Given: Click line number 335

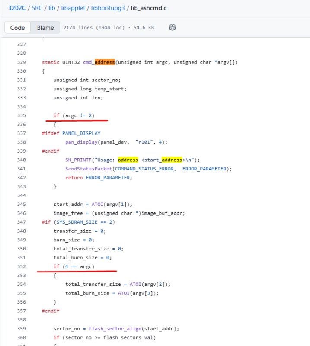Looking at the screenshot, I should [22, 115].
